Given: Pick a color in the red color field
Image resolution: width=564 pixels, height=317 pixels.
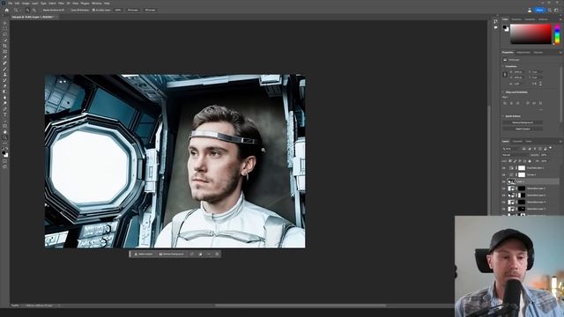Looking at the screenshot, I should coord(531,33).
